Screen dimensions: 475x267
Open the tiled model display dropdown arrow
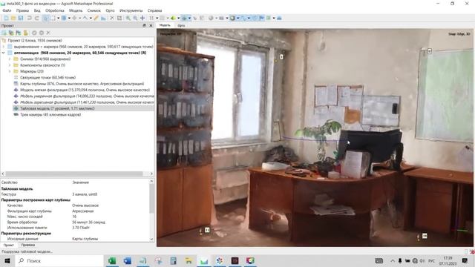(x=189, y=18)
